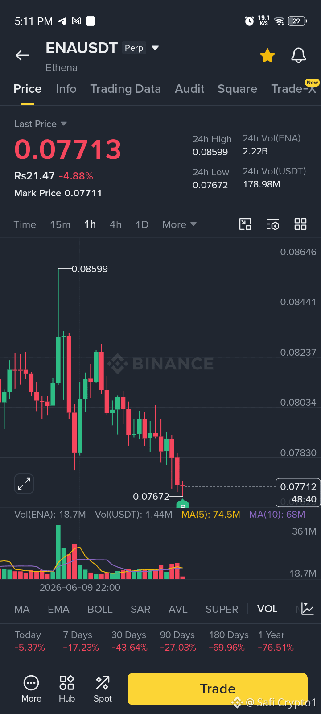The image size is (321, 714).
Task: Toggle the AVL indicator
Action: pos(178,609)
